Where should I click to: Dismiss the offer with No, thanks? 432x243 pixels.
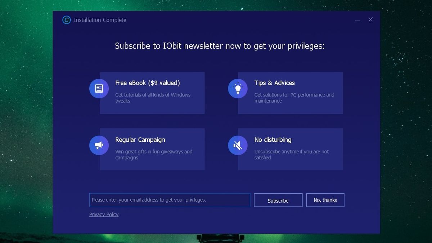(325, 200)
